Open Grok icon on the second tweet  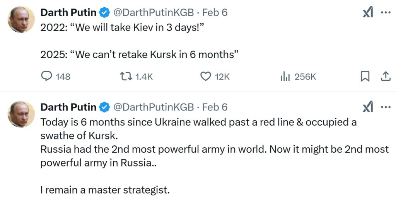(x=368, y=107)
